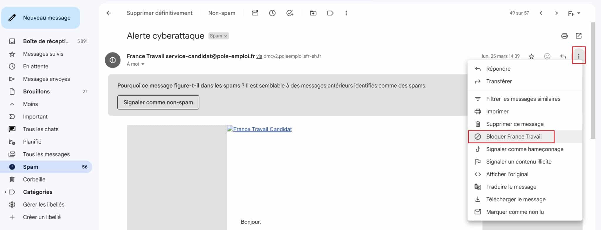Choose Supprimer ce message
Viewport: 601px width, 230px height.
tap(525, 124)
